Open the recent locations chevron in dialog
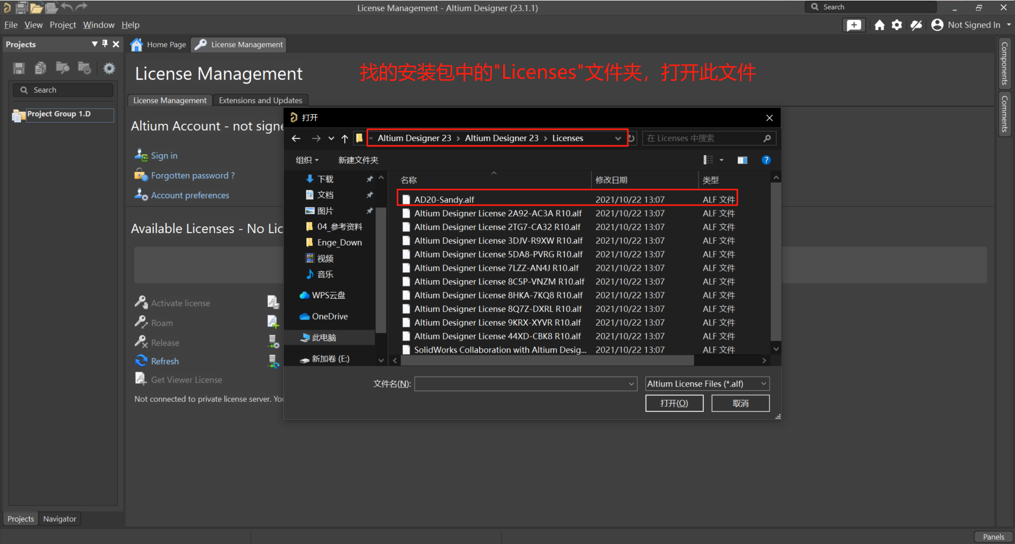 pos(331,139)
